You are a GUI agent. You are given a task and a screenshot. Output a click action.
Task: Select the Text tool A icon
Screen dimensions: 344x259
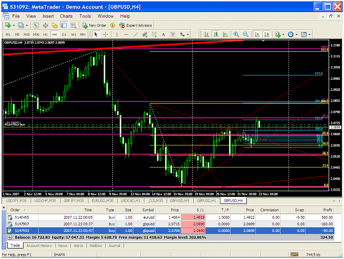pyautogui.click(x=163, y=35)
